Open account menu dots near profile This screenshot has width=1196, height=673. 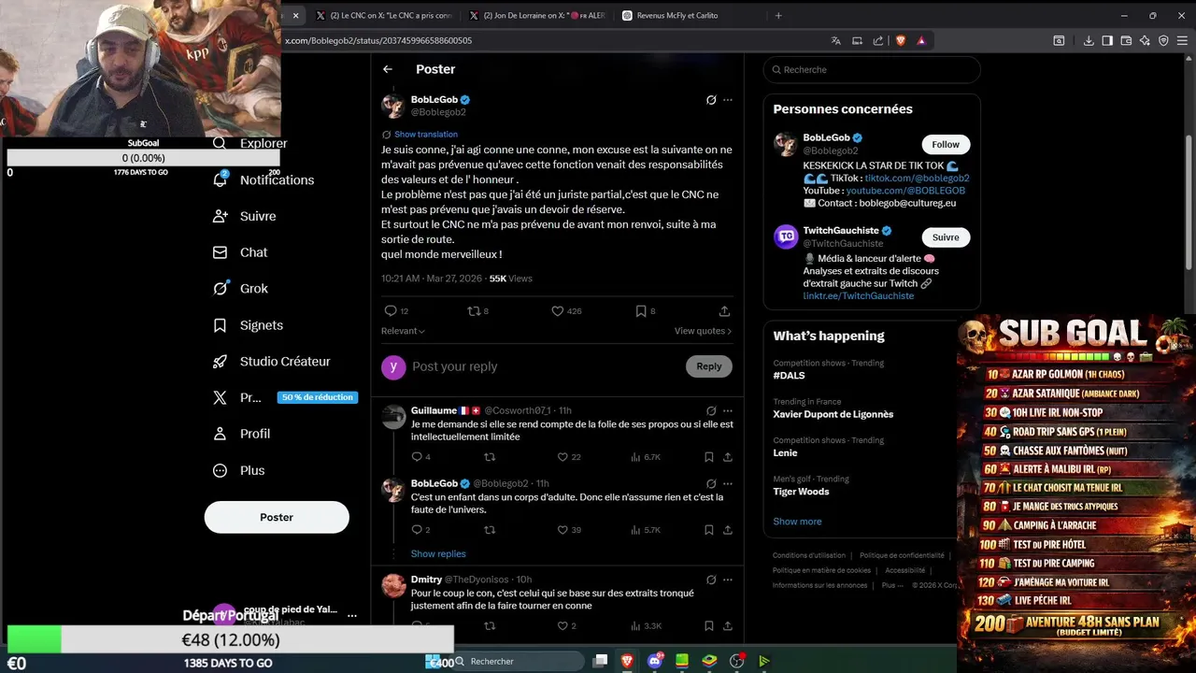(352, 616)
